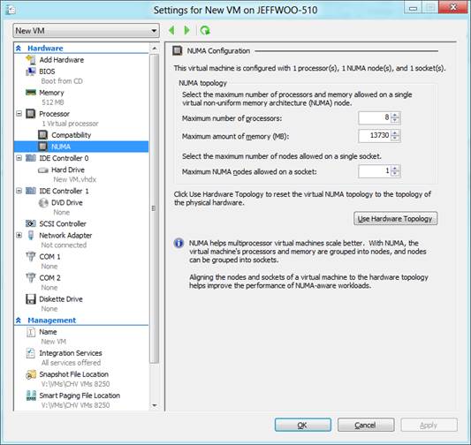Open Integration Services settings

tap(71, 353)
